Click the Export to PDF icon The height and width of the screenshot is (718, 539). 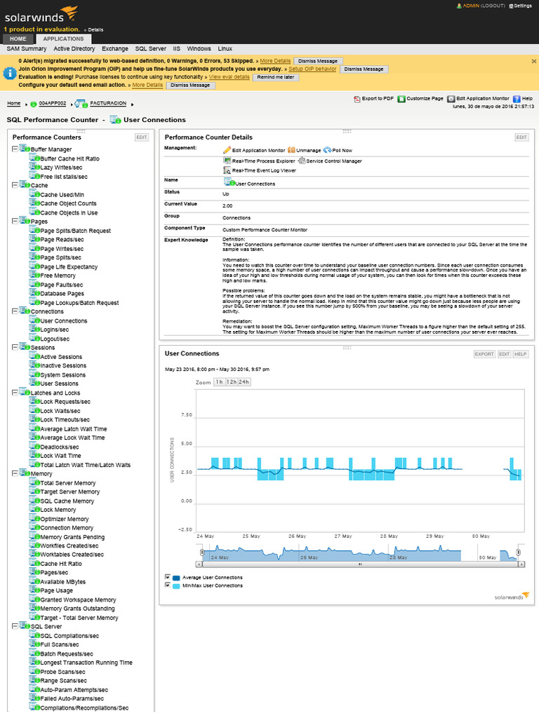tap(357, 100)
